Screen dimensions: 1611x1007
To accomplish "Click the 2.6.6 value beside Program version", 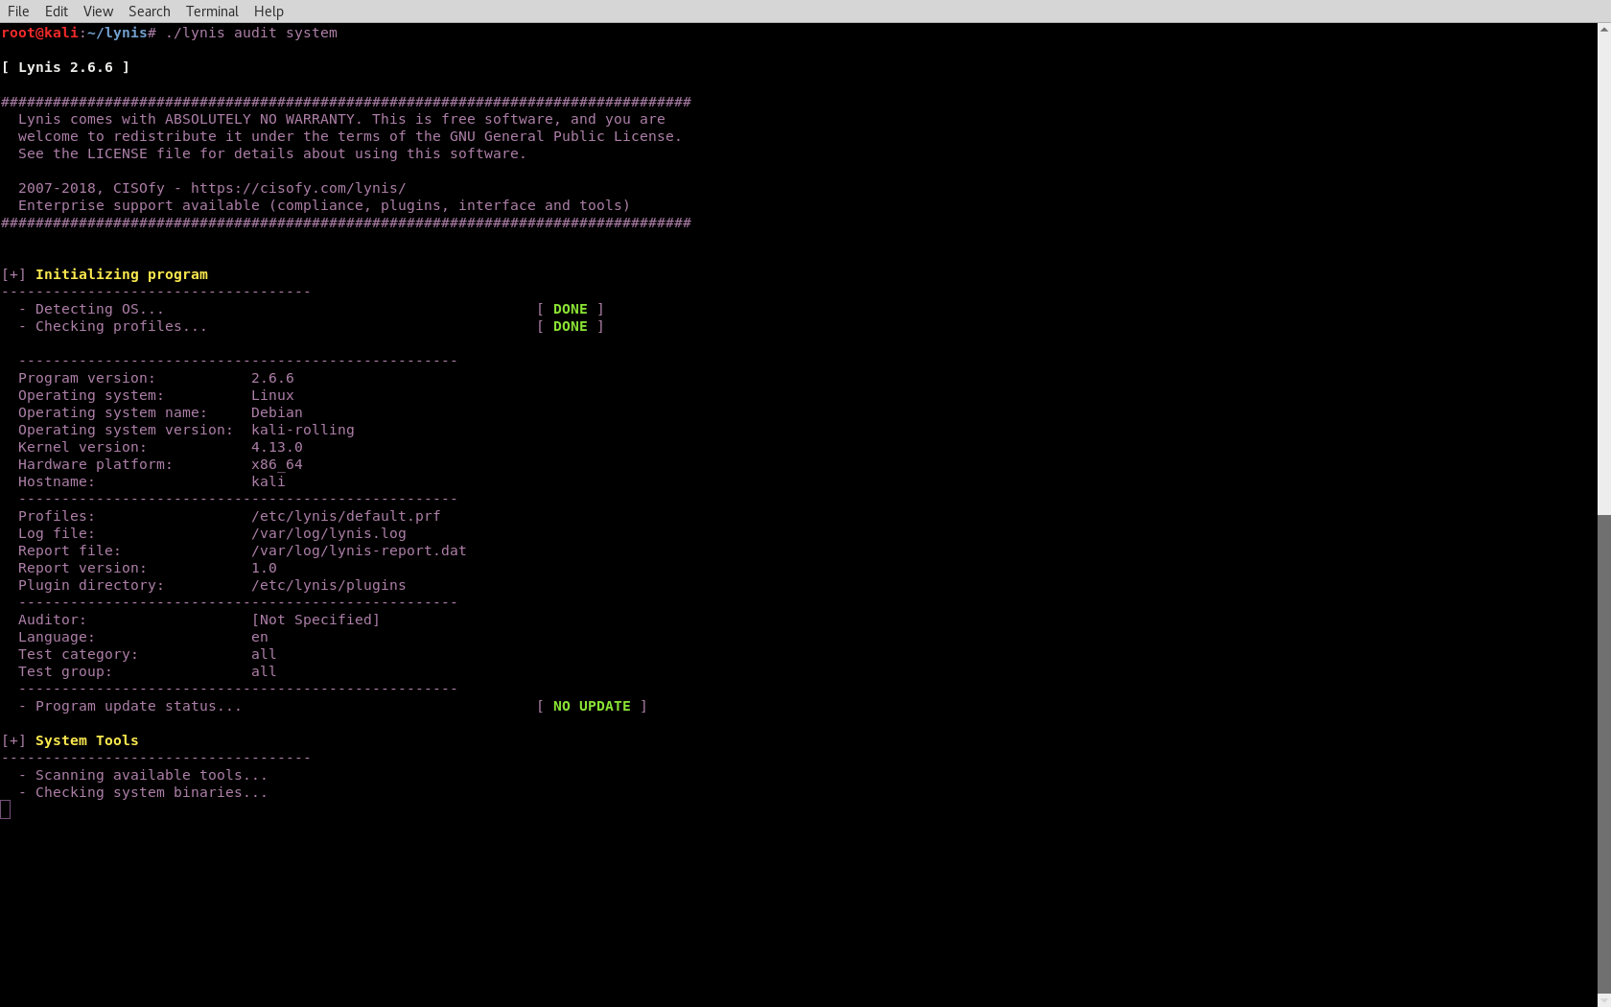I will [272, 378].
